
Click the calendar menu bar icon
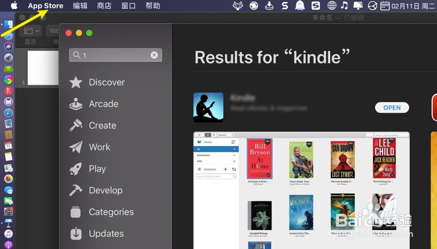tap(385, 6)
